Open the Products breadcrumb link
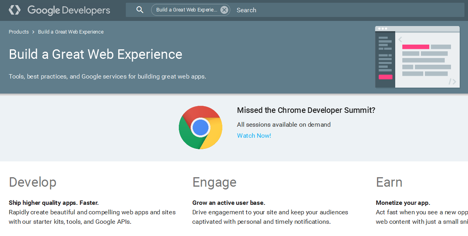Image resolution: width=468 pixels, height=236 pixels. tap(19, 32)
